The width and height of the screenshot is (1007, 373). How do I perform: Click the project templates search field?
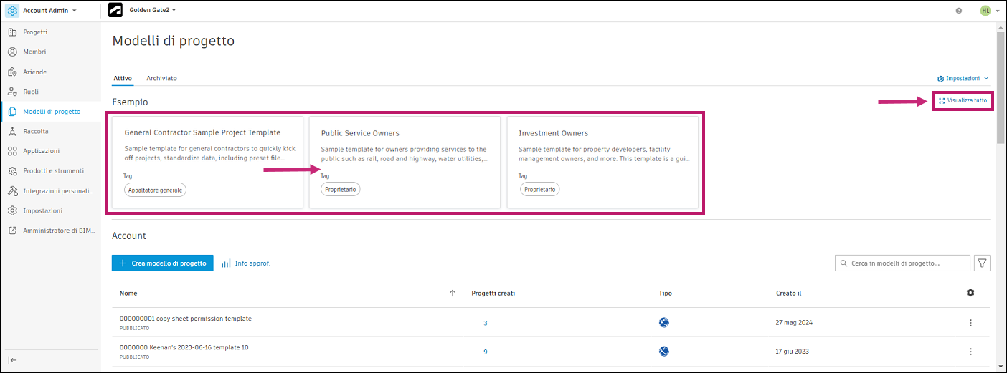pyautogui.click(x=902, y=263)
